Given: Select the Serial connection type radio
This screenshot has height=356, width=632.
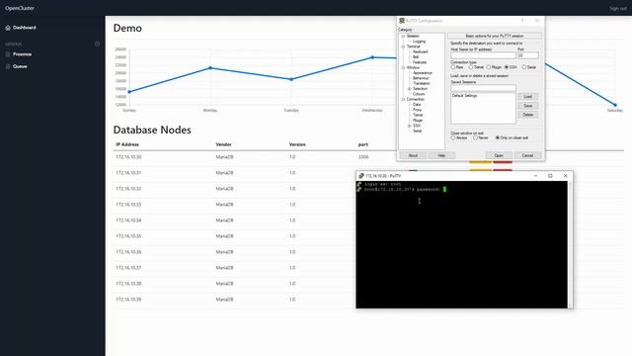Looking at the screenshot, I should point(524,67).
